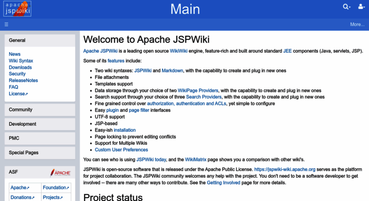Open the Apache external link in ASF table
This screenshot has width=369, height=201.
click(x=20, y=188)
